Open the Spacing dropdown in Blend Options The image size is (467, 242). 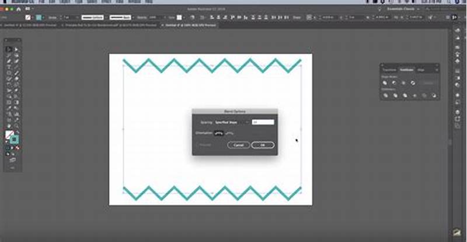tap(232, 122)
